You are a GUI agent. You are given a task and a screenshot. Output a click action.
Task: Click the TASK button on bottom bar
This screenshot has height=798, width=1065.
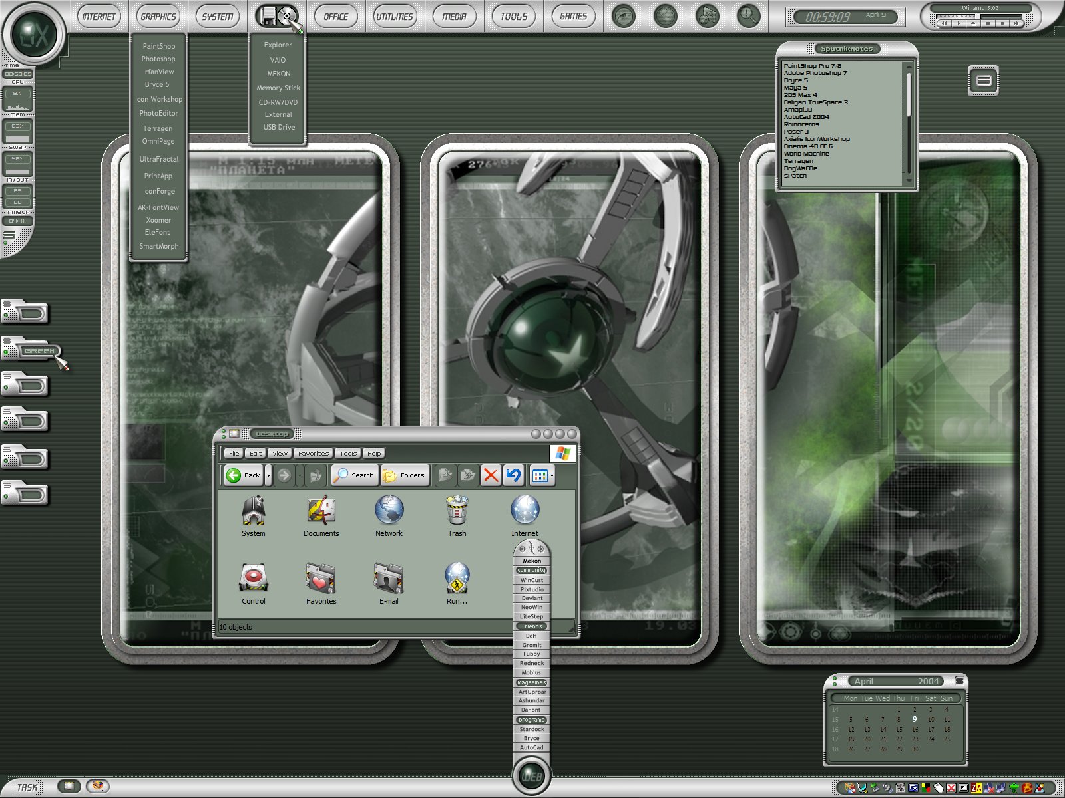tap(27, 787)
